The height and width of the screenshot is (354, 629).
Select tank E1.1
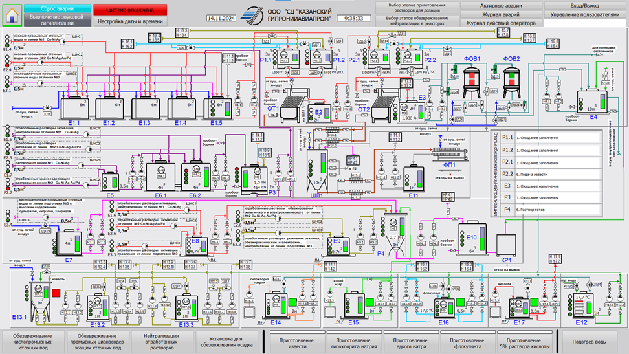[74, 108]
